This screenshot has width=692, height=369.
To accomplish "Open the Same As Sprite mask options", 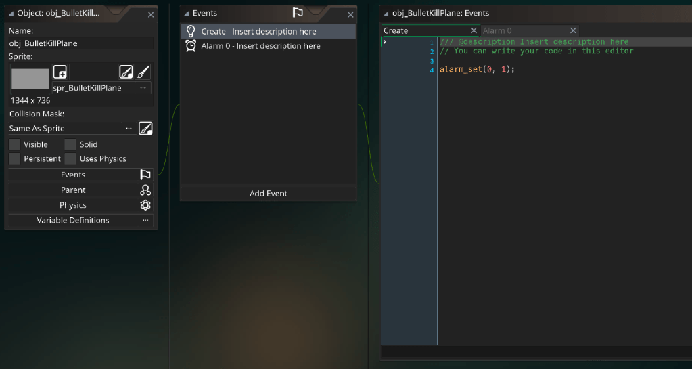I will click(x=129, y=128).
